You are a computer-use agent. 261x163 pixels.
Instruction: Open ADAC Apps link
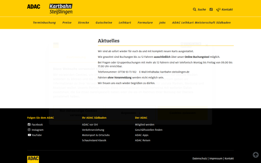pyautogui.click(x=142, y=135)
